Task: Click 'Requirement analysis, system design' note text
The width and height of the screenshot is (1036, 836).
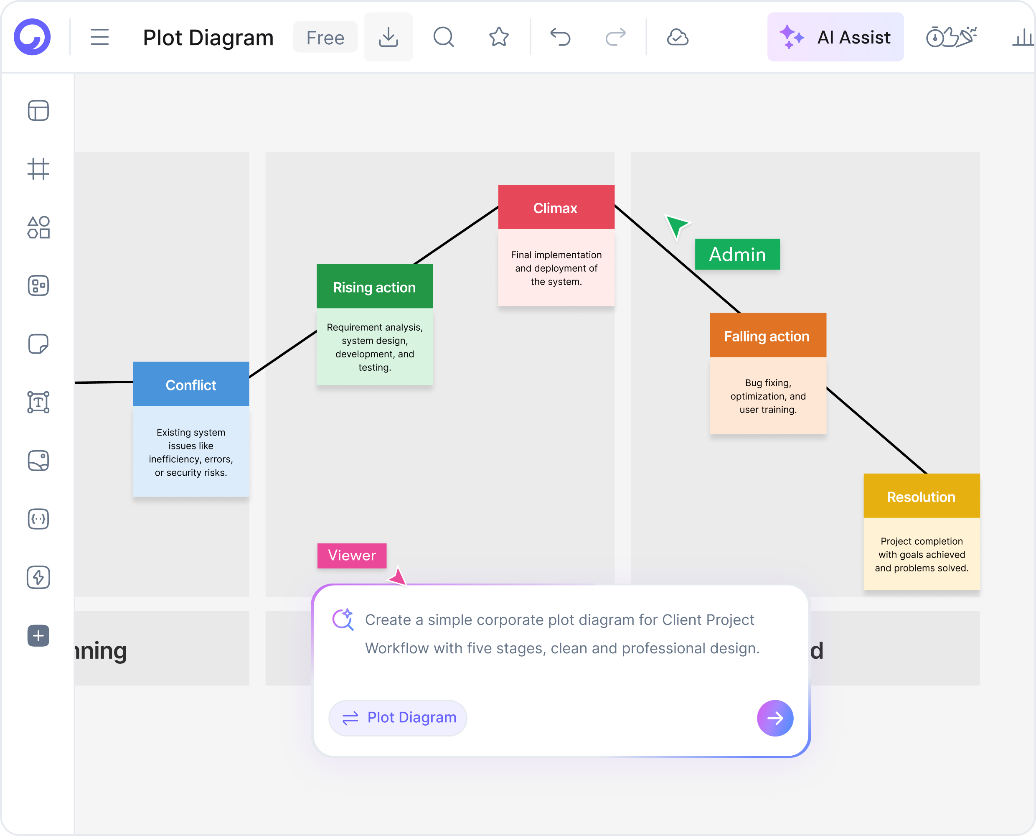Action: (375, 347)
